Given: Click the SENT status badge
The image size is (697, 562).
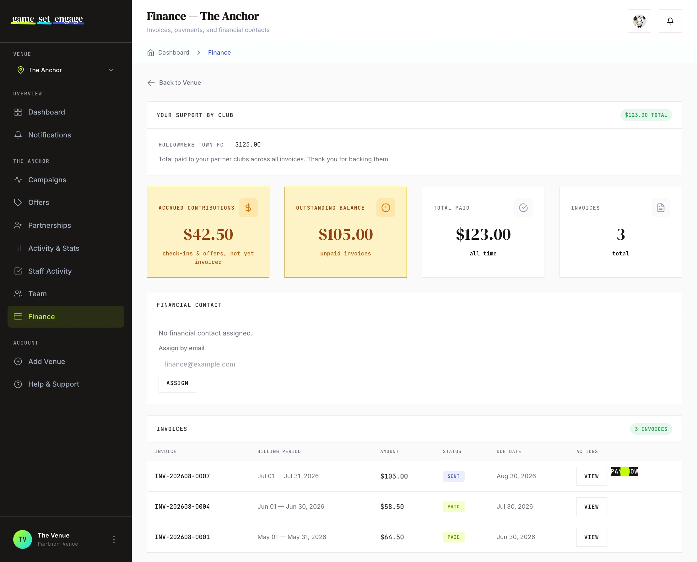Looking at the screenshot, I should [x=453, y=476].
